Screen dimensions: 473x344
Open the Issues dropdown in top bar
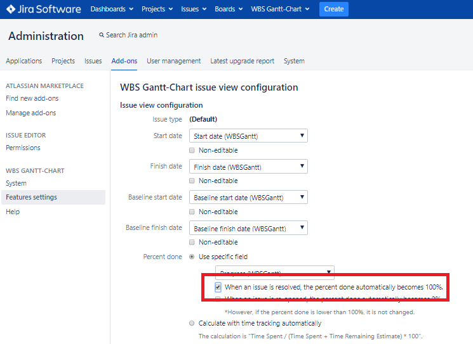(x=194, y=9)
